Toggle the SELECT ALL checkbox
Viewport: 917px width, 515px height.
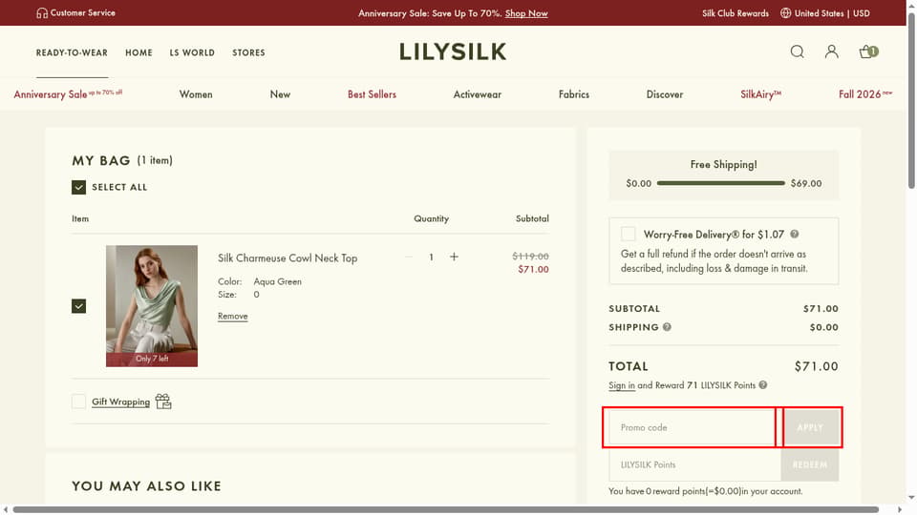point(79,188)
